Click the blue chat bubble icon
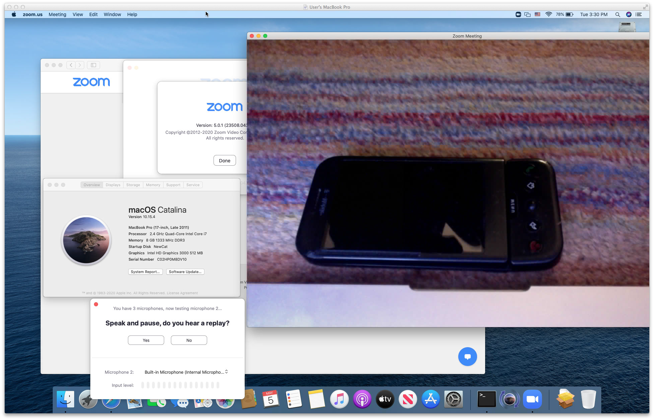The image size is (654, 420). click(x=467, y=357)
